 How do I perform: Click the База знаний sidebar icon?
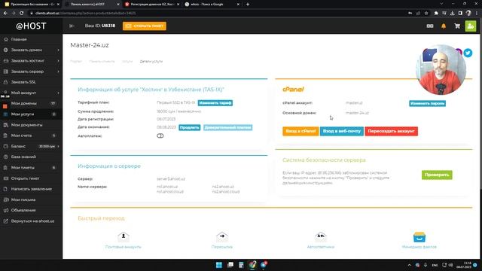[x=5, y=157]
